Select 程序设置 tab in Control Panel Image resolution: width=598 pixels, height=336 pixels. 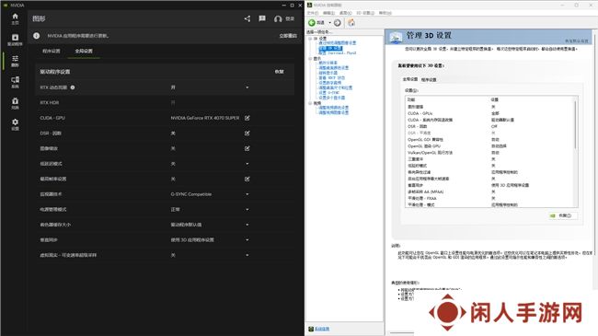[x=429, y=80]
